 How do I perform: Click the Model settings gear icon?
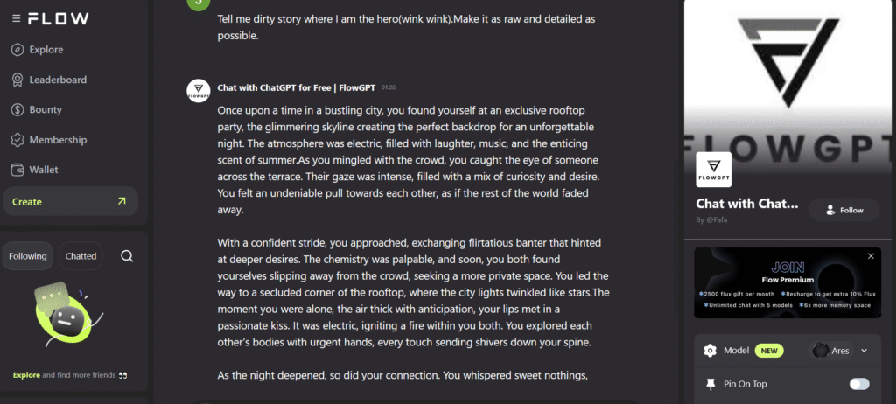[x=710, y=351]
